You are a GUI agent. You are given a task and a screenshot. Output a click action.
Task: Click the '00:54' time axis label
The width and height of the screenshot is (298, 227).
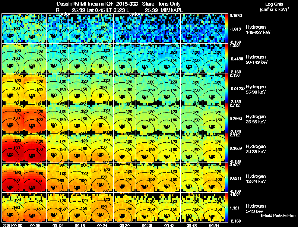(214, 225)
